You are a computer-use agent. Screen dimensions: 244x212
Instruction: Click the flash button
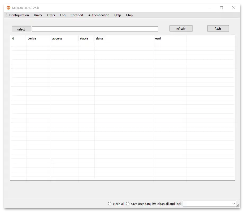point(218,29)
